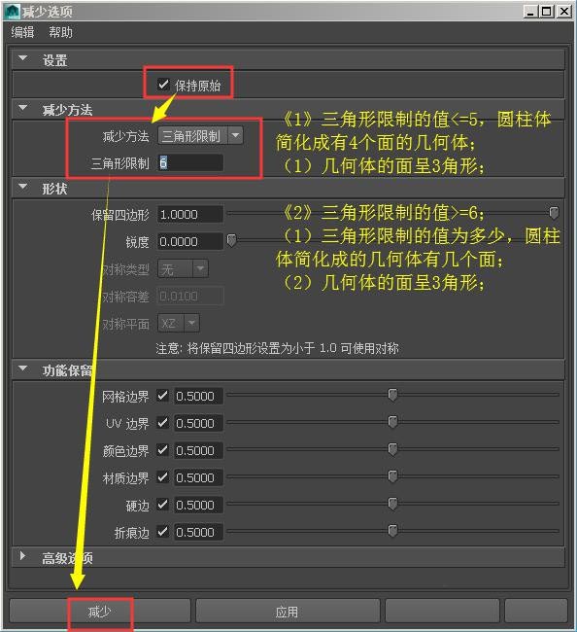Maximize the 减少选项 window
The width and height of the screenshot is (577, 632).
546,12
